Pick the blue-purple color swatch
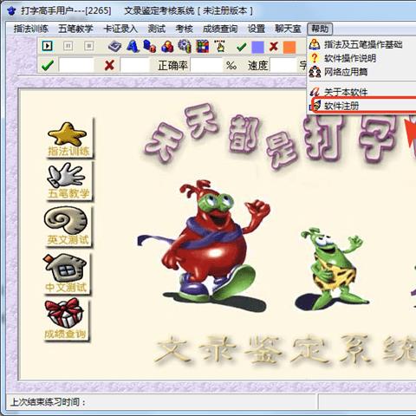 click(257, 47)
